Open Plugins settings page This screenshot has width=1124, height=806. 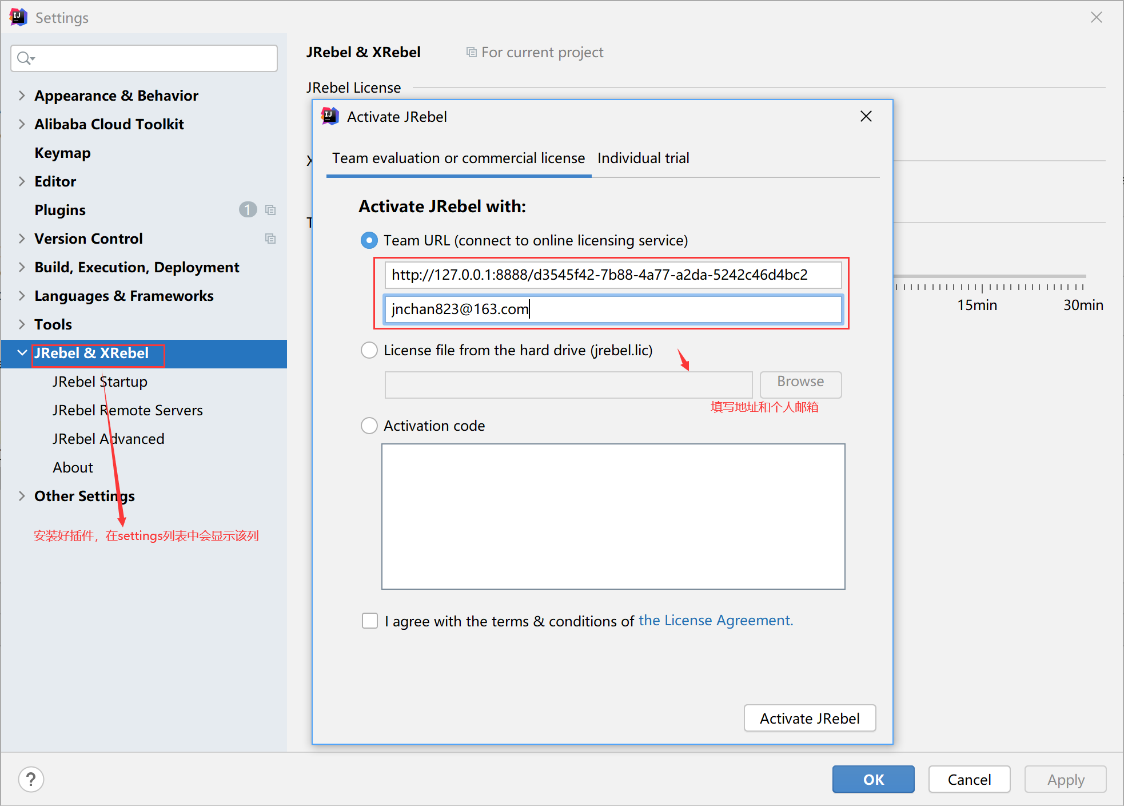(59, 210)
